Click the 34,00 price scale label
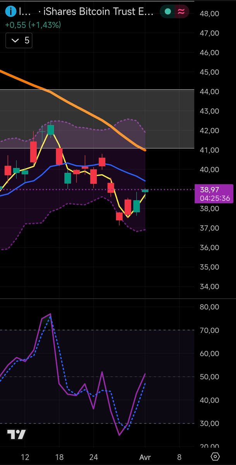Viewport: 236px width, 465px height. [x=209, y=287]
